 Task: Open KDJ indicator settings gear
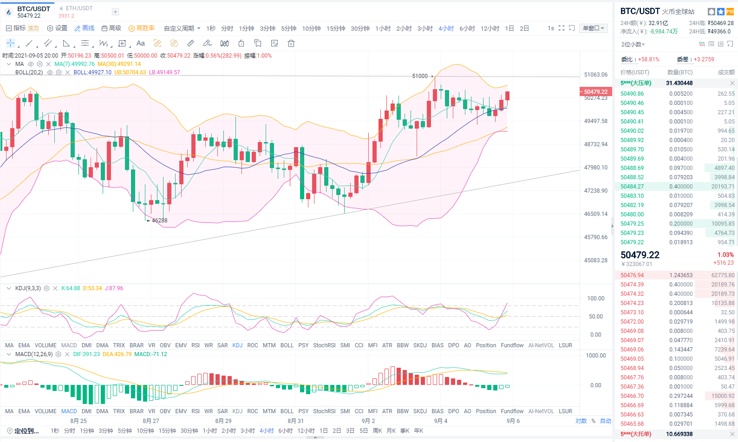pos(46,288)
